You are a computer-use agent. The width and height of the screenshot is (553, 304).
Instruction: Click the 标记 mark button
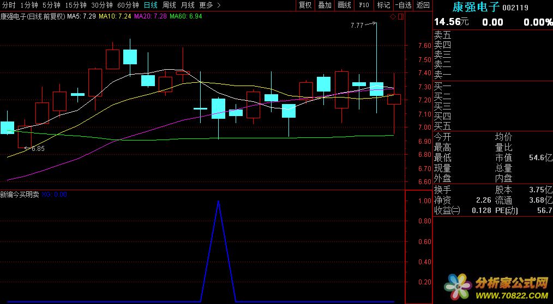pyautogui.click(x=384, y=5)
